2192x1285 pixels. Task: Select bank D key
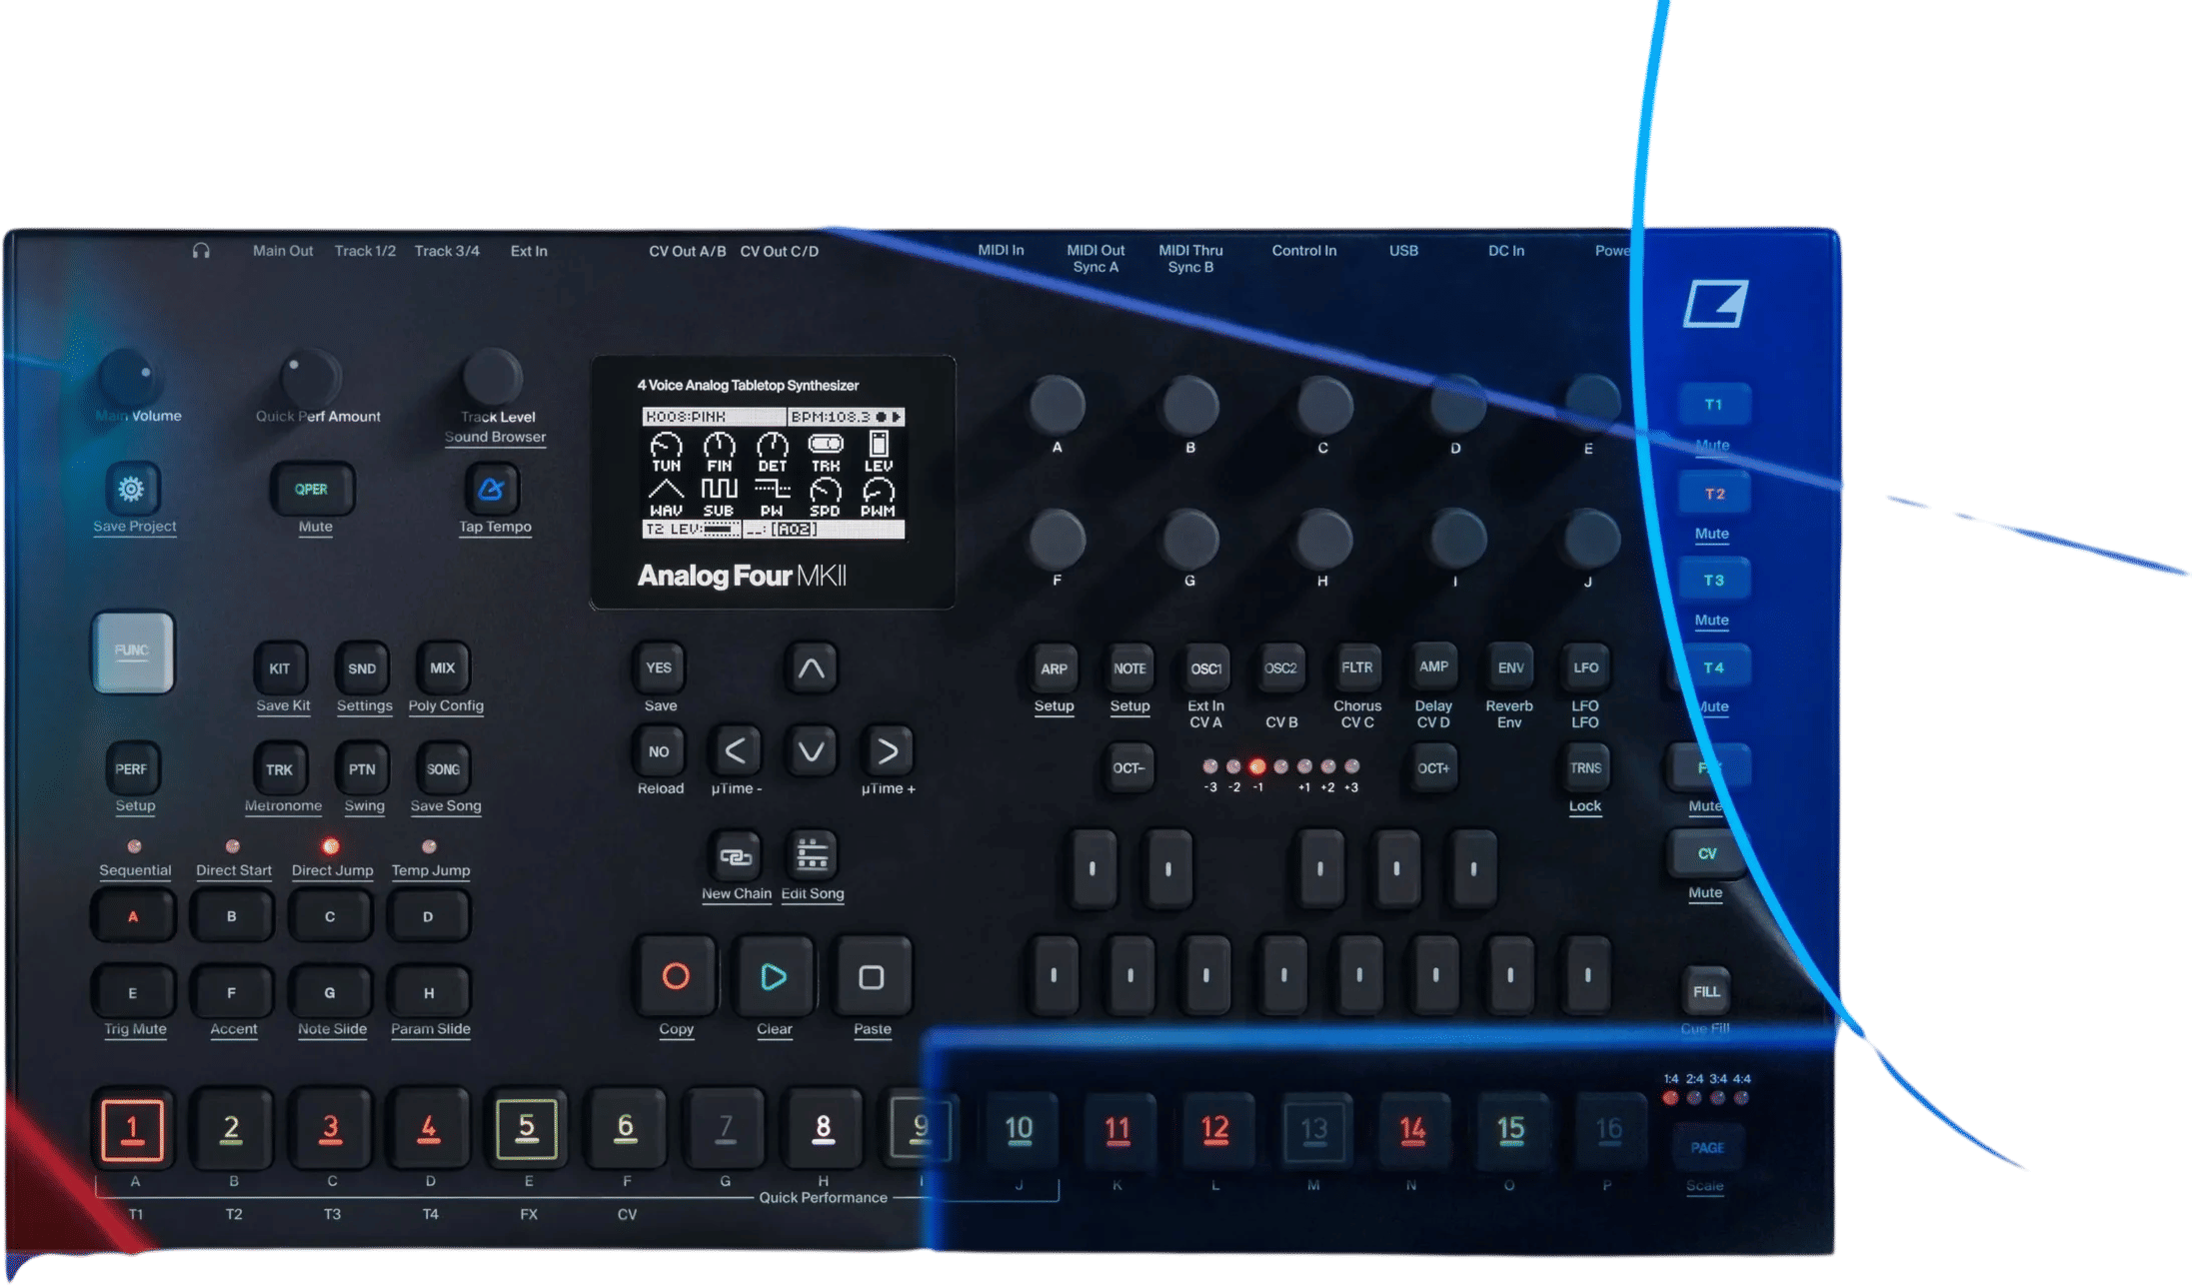pos(428,916)
